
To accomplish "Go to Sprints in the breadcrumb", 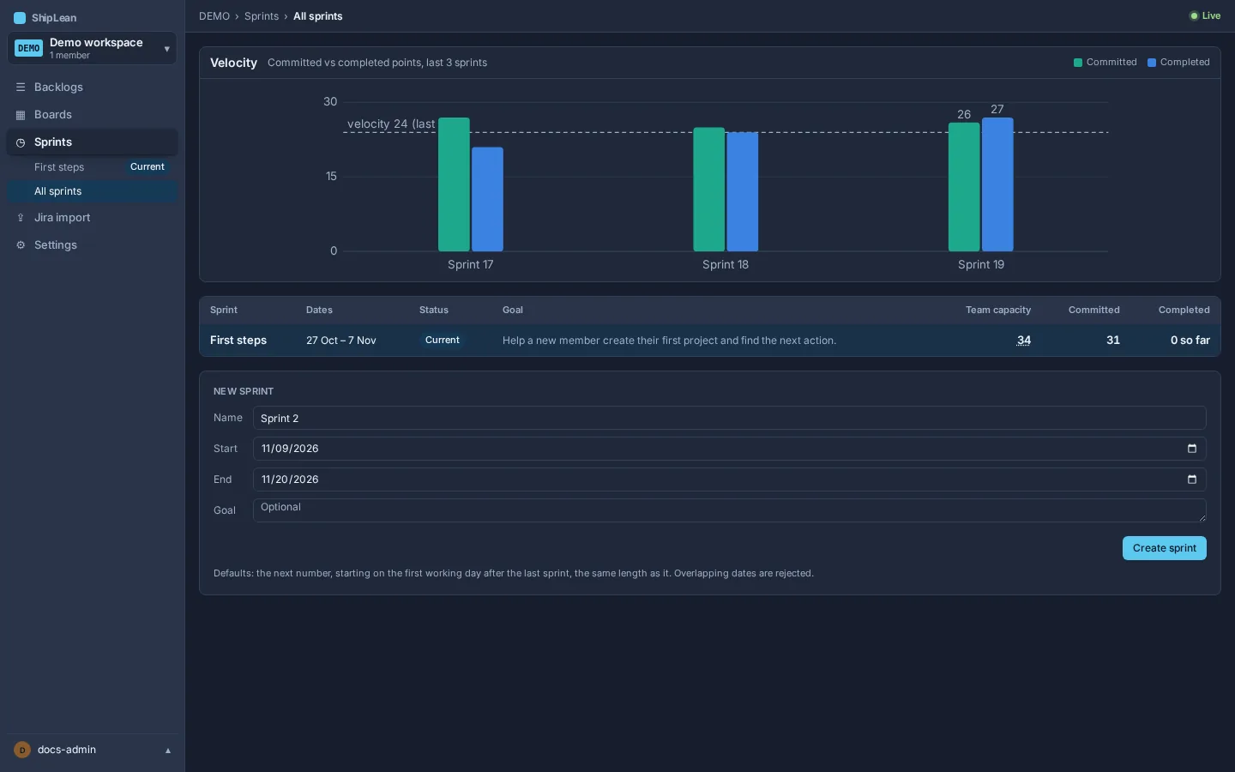I will [262, 16].
